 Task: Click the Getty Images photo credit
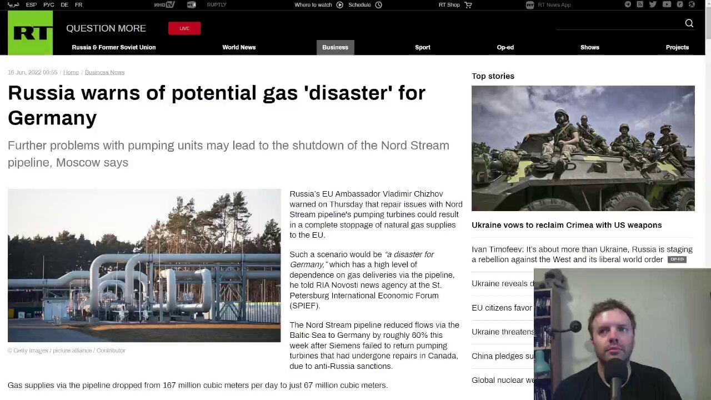click(x=67, y=351)
